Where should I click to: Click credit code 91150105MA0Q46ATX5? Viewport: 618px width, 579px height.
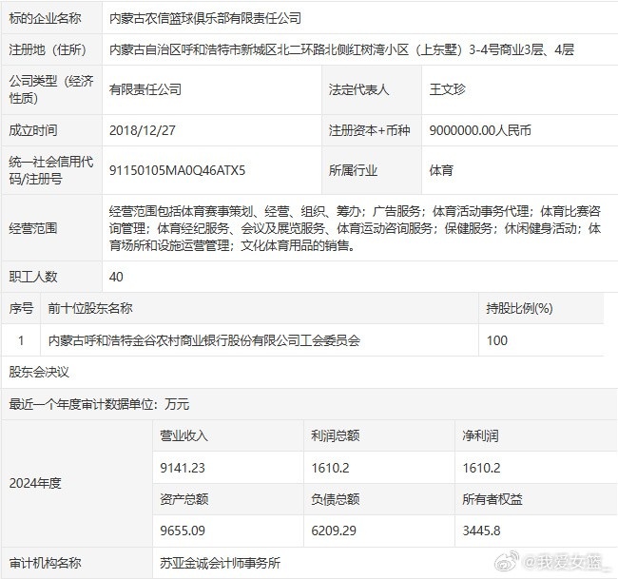178,170
